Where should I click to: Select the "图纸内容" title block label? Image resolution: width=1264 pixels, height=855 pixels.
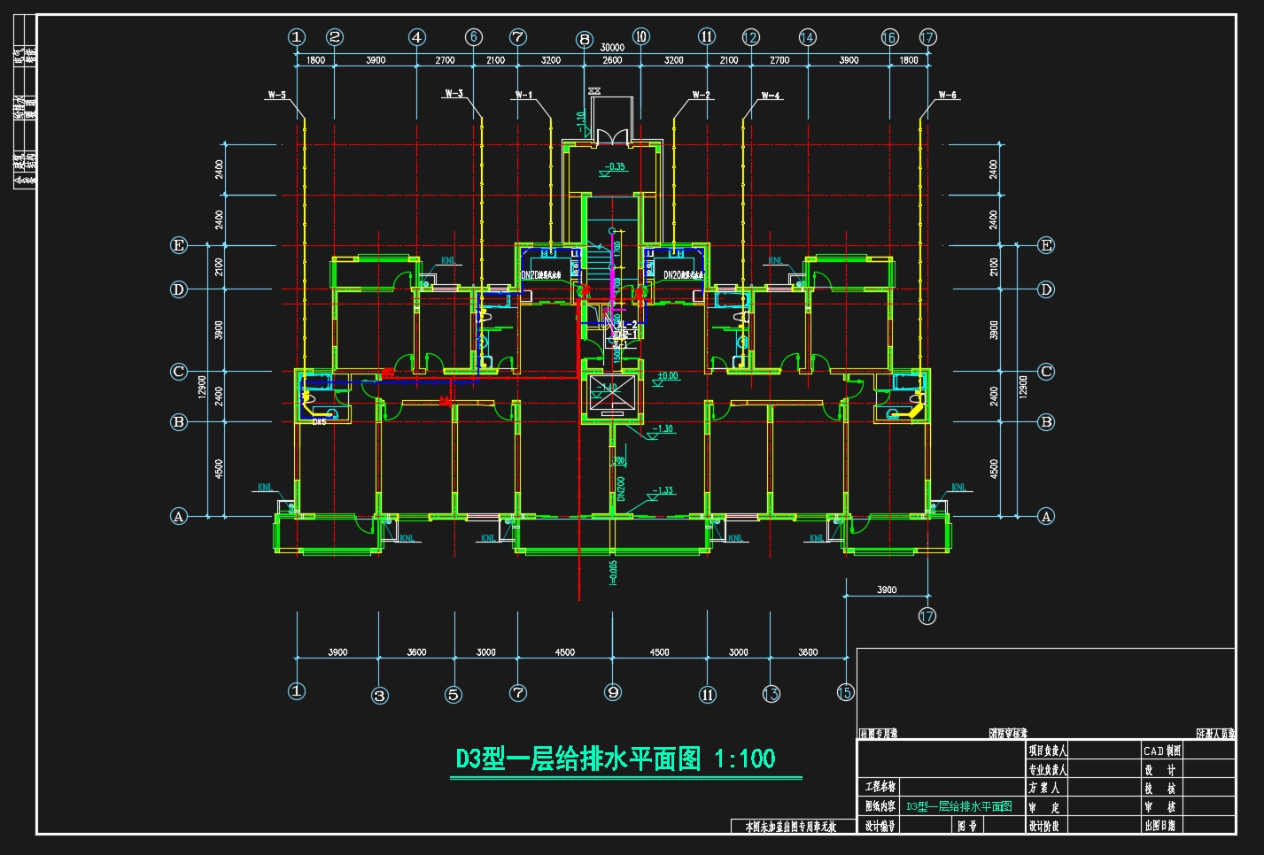[880, 806]
